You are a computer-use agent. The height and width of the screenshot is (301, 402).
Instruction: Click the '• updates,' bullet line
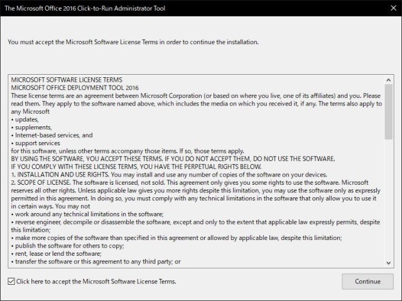[25, 119]
